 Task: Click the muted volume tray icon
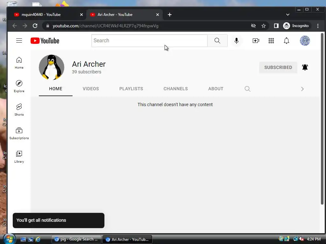pos(302,239)
